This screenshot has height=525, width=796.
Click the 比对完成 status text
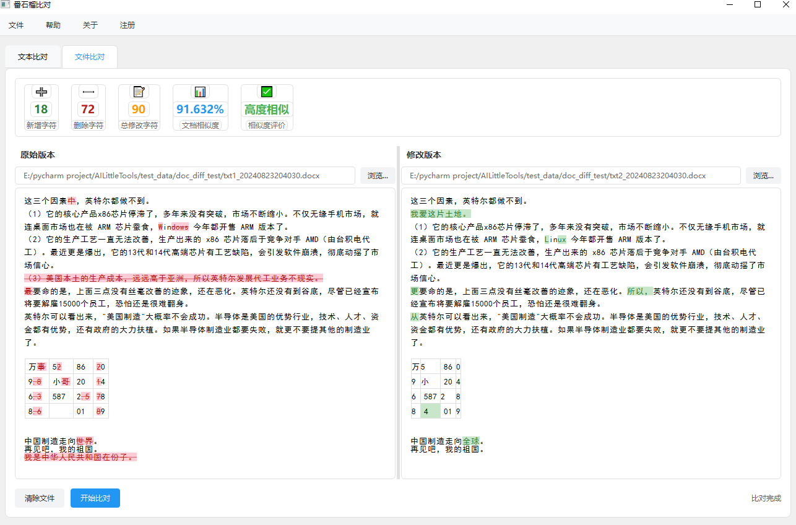766,498
